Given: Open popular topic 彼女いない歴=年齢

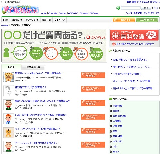Looking at the screenshot, I should 134,88.
